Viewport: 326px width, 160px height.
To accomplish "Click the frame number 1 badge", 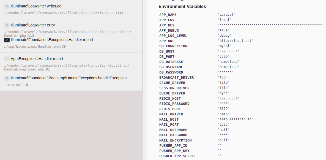I will 7,59.
